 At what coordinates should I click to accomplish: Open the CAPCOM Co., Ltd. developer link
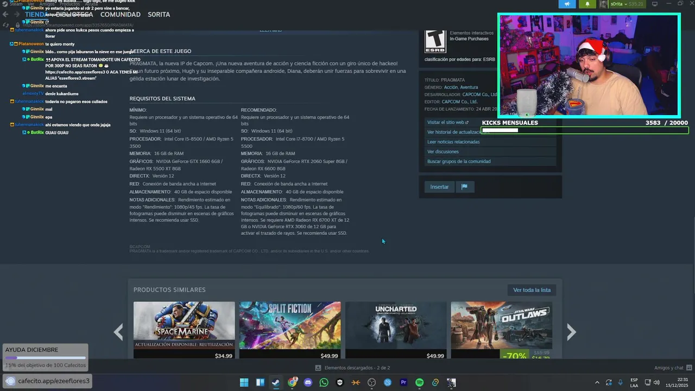pos(479,94)
